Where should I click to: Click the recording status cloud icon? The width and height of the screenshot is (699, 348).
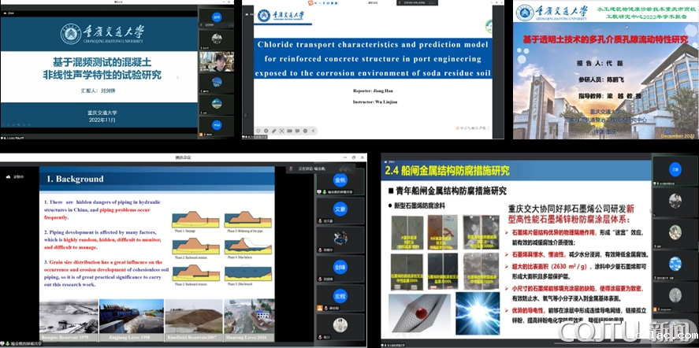(8, 177)
